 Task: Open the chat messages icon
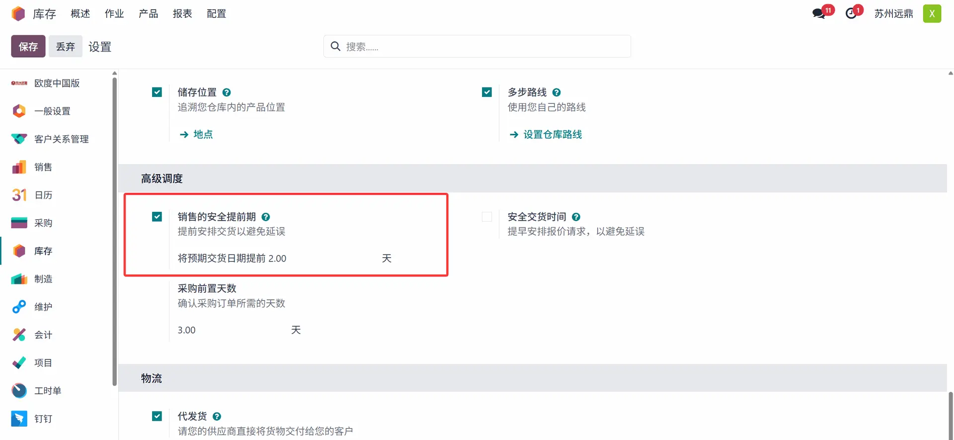[x=819, y=13]
